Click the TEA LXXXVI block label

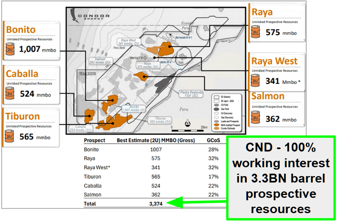87,74
